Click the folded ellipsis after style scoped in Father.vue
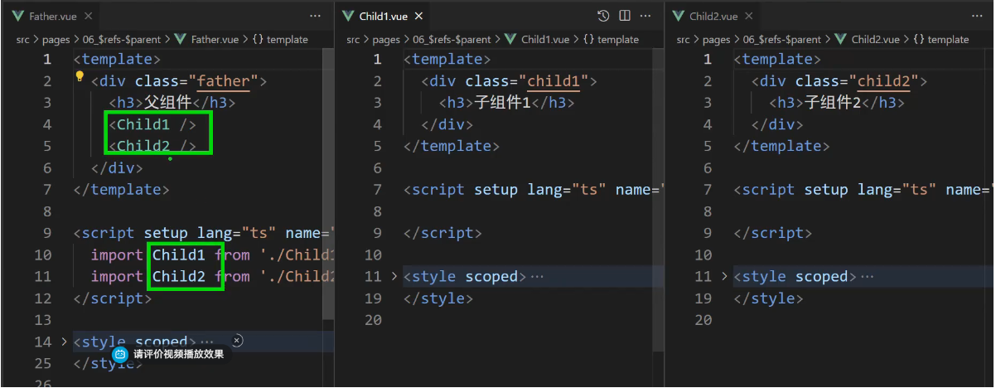996x388 pixels. tap(207, 342)
